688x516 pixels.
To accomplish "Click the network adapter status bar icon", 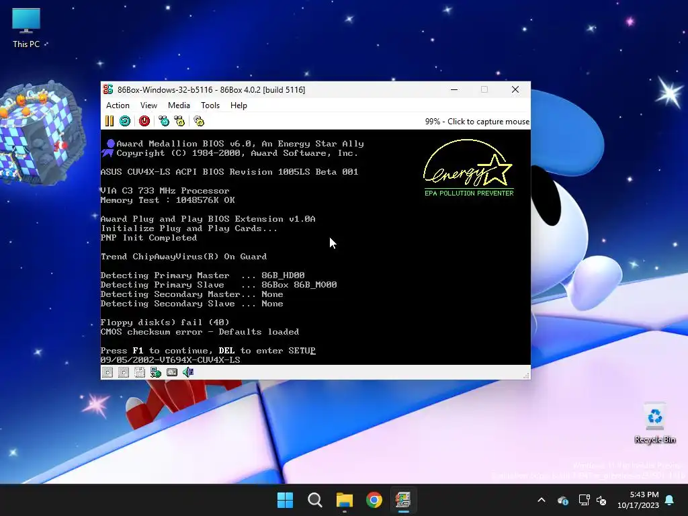I will pos(156,372).
